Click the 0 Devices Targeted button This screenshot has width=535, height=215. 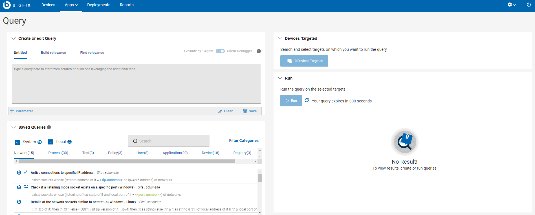(x=304, y=61)
